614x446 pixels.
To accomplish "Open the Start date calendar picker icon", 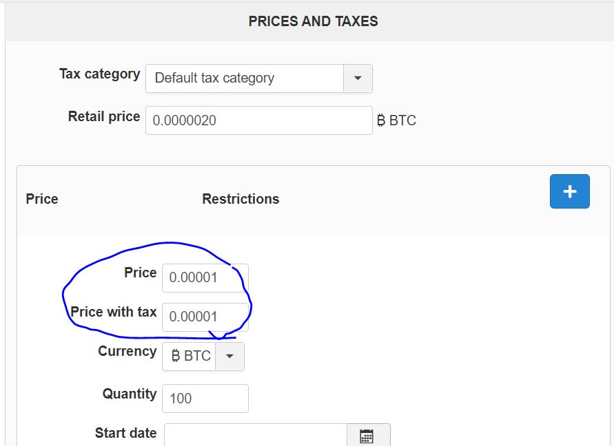I will point(367,435).
